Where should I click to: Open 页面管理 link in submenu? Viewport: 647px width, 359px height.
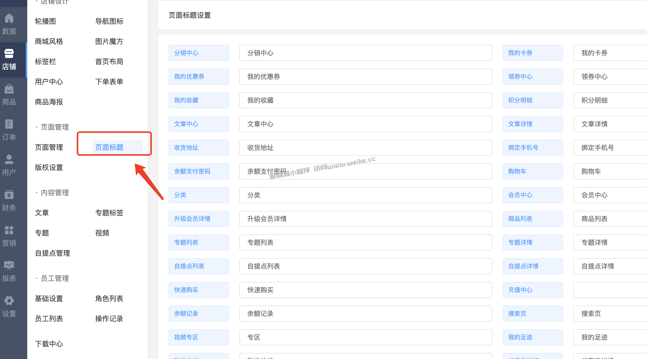[49, 147]
